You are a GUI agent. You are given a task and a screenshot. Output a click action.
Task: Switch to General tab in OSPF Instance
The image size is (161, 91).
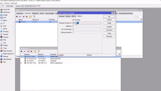pos(62,16)
